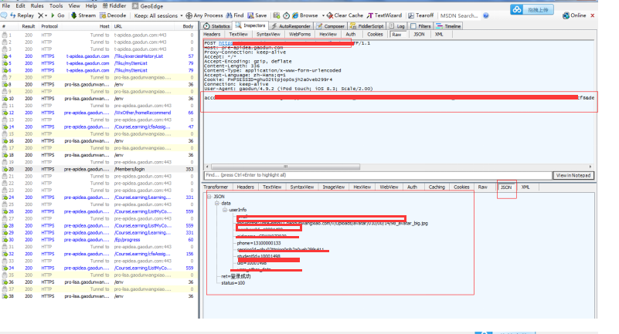This screenshot has width=619, height=334.
Task: Sort sessions by Protocol column header
Action: tap(49, 26)
